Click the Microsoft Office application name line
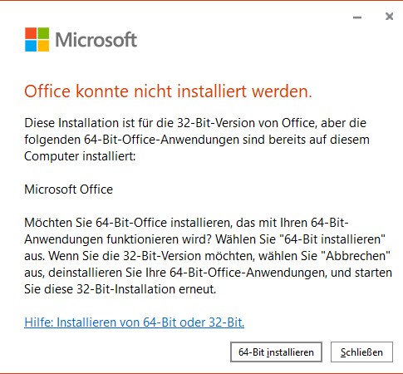 (69, 189)
